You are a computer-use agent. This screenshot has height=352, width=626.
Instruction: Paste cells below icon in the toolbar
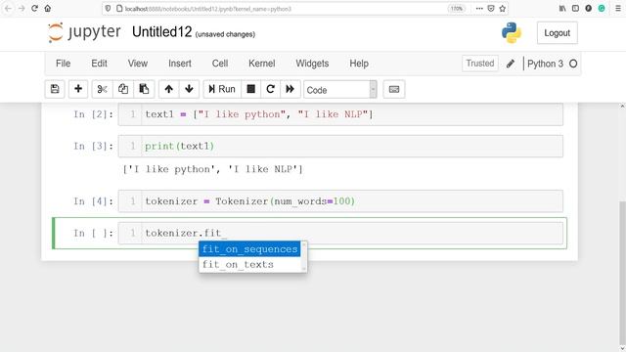[x=144, y=89]
